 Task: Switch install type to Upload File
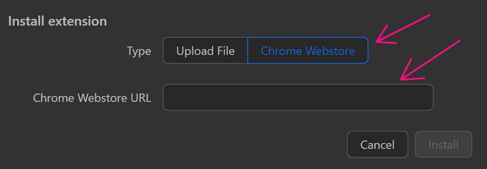(205, 51)
